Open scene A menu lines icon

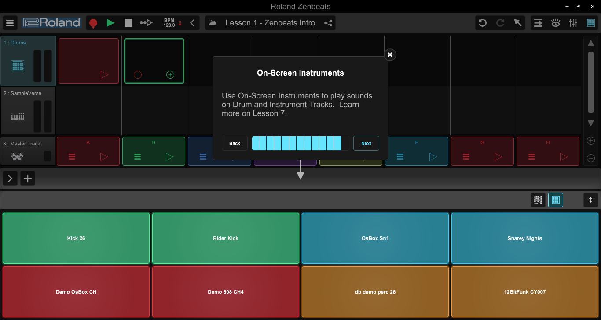pos(72,156)
